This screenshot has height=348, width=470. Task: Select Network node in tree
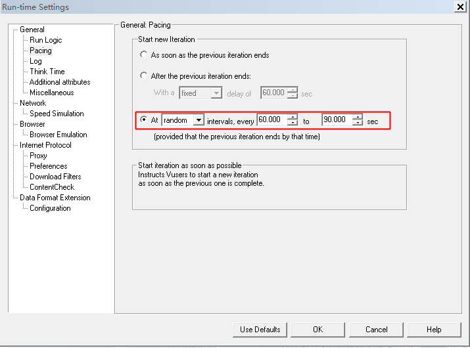click(x=33, y=103)
